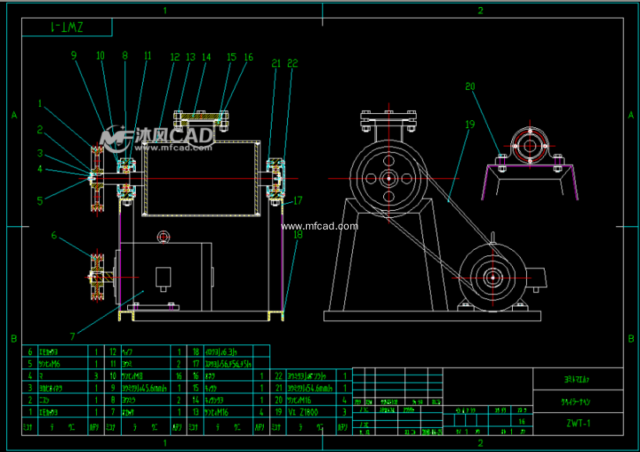
Task: Click the motor pulley center in side view
Action: pyautogui.click(x=492, y=277)
